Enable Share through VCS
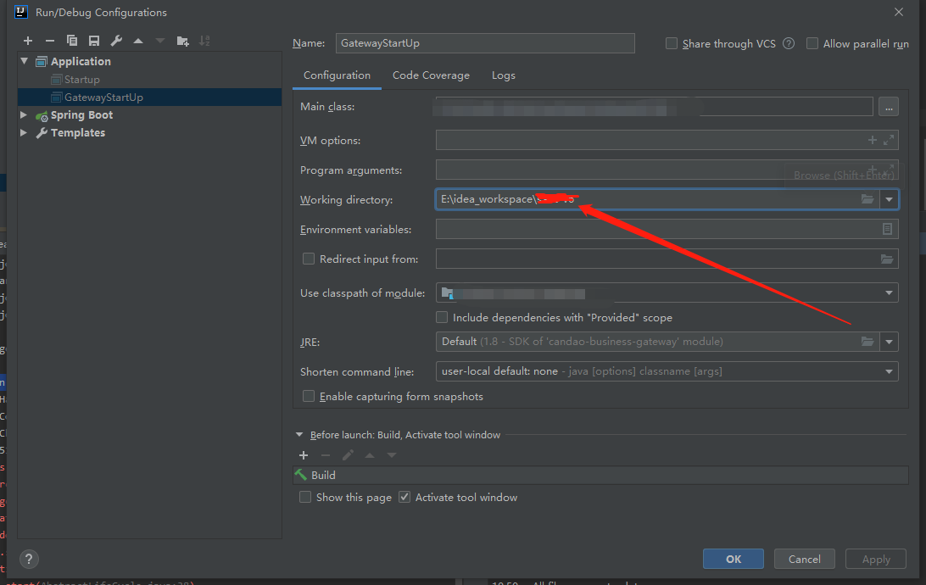Image resolution: width=926 pixels, height=585 pixels. (x=671, y=43)
